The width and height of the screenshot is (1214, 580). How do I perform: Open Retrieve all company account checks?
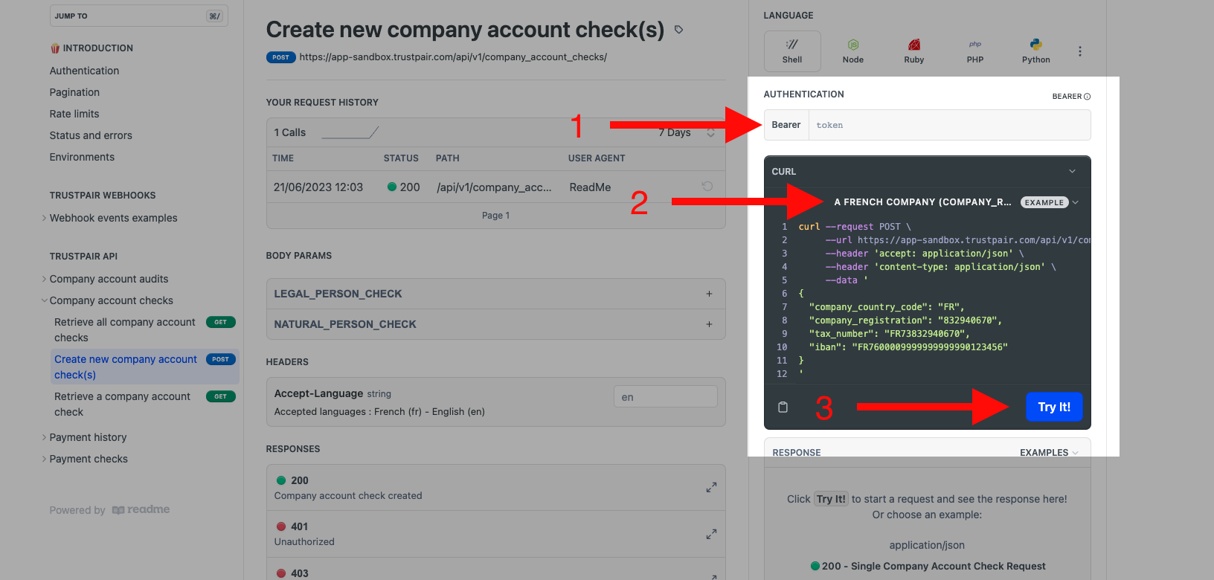[x=144, y=330]
